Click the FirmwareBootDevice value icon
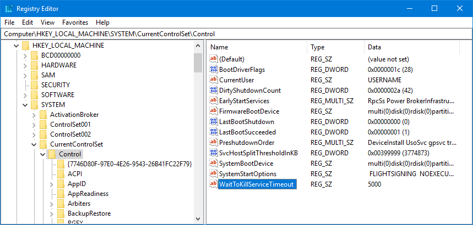This screenshot has height=225, width=473. pos(214,111)
